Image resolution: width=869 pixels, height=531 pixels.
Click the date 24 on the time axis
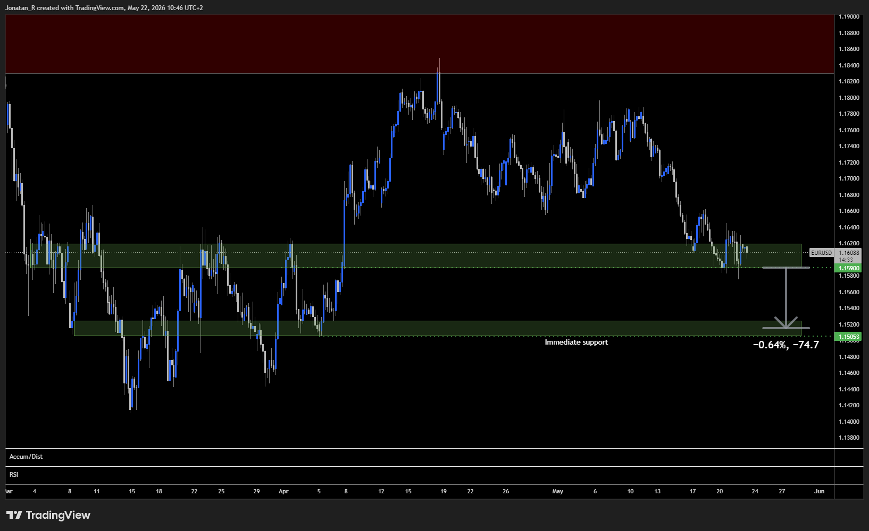[x=755, y=492]
